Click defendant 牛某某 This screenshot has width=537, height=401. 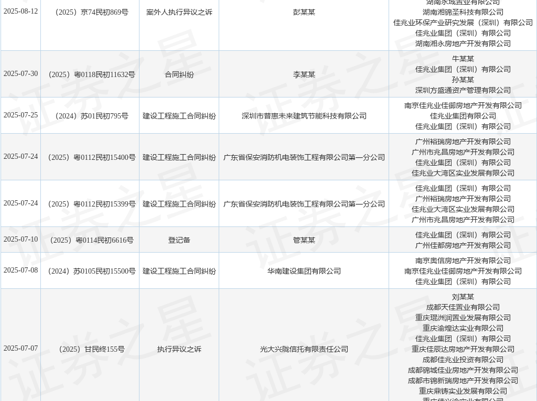click(463, 59)
